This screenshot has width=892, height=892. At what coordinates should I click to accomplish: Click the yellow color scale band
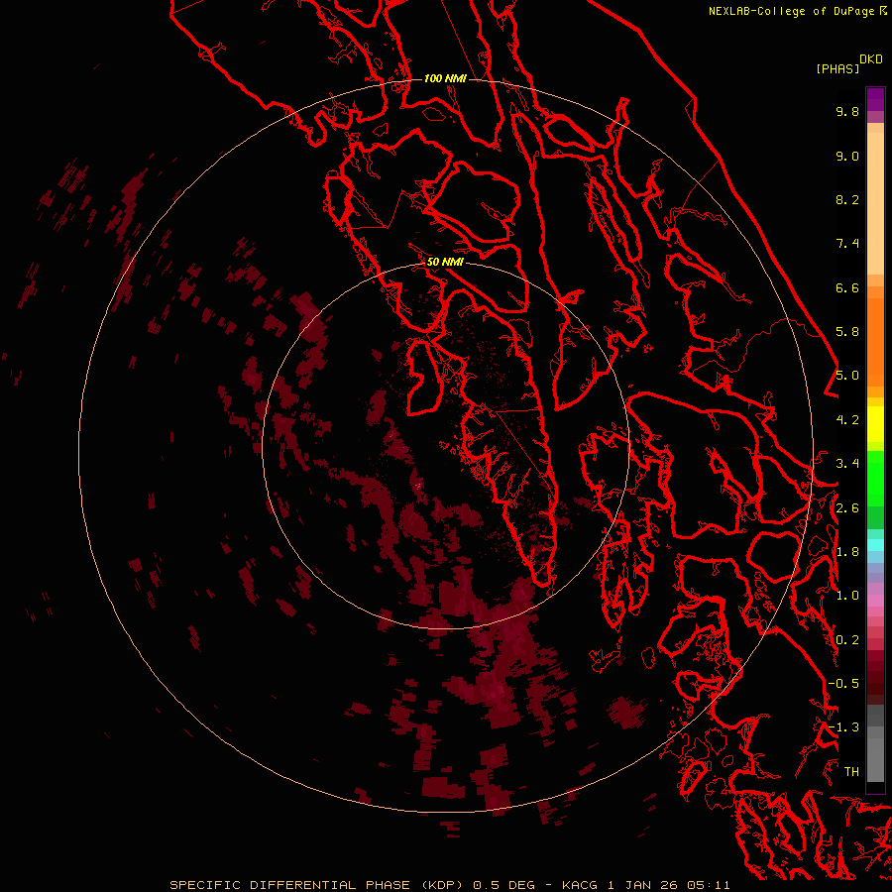tap(875, 424)
